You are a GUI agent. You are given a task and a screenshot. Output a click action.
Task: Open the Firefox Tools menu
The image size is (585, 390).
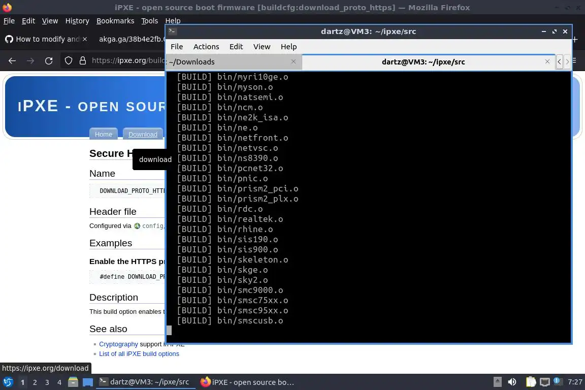click(150, 21)
